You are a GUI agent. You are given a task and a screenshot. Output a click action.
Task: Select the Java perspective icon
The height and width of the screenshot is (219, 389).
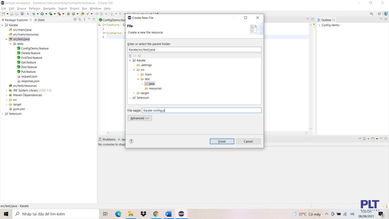click(386, 14)
